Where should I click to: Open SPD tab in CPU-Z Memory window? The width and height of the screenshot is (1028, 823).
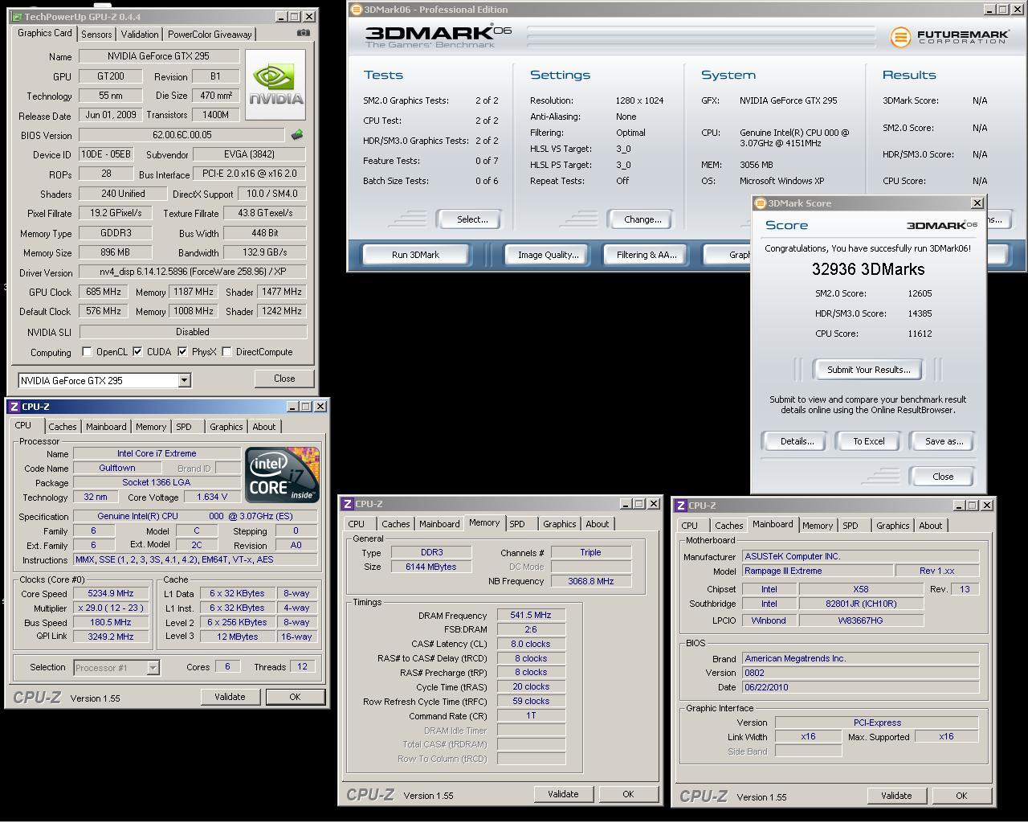517,524
